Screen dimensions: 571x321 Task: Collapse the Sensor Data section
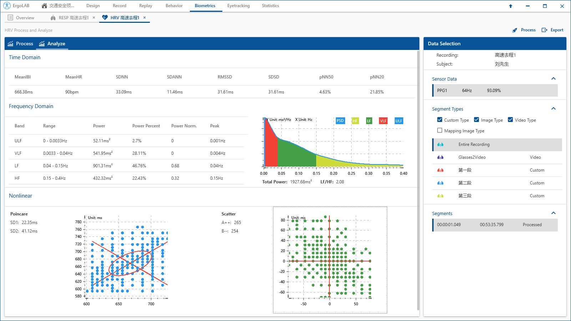point(554,79)
